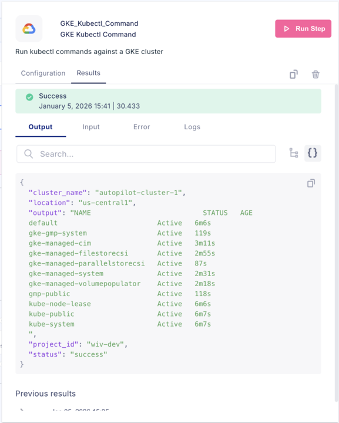Viewport: 339px width, 423px height.
Task: Click the AGE column header text
Action: 246,213
